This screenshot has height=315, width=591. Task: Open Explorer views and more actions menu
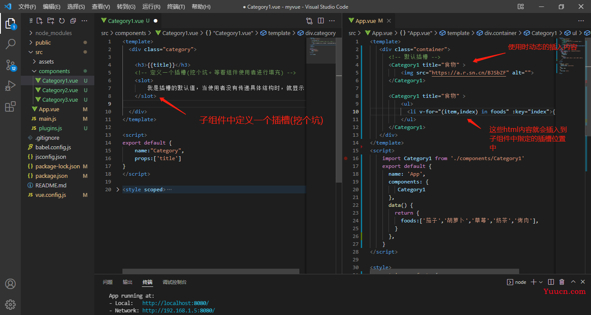(84, 21)
